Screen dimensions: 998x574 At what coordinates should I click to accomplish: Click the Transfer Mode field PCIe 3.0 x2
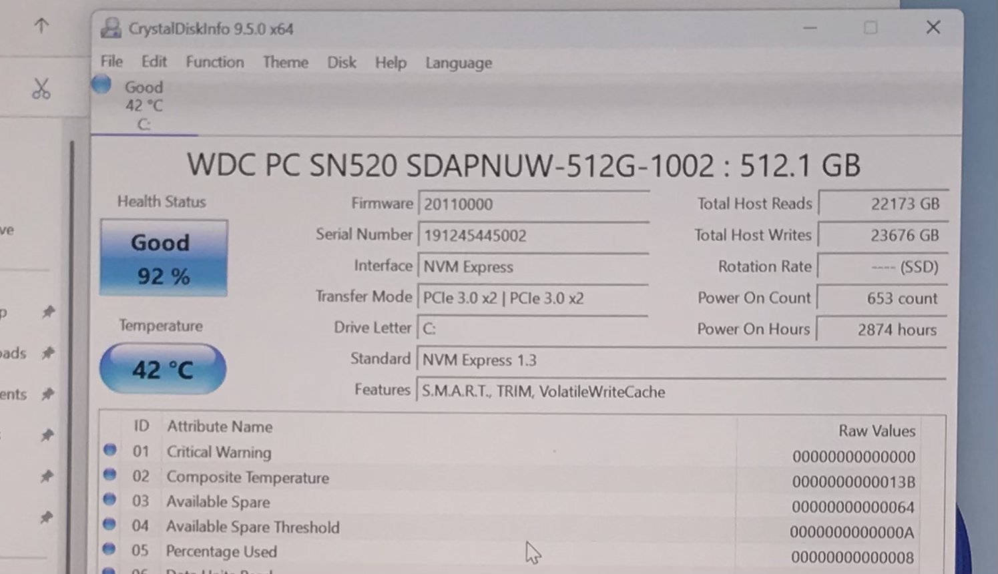(533, 298)
